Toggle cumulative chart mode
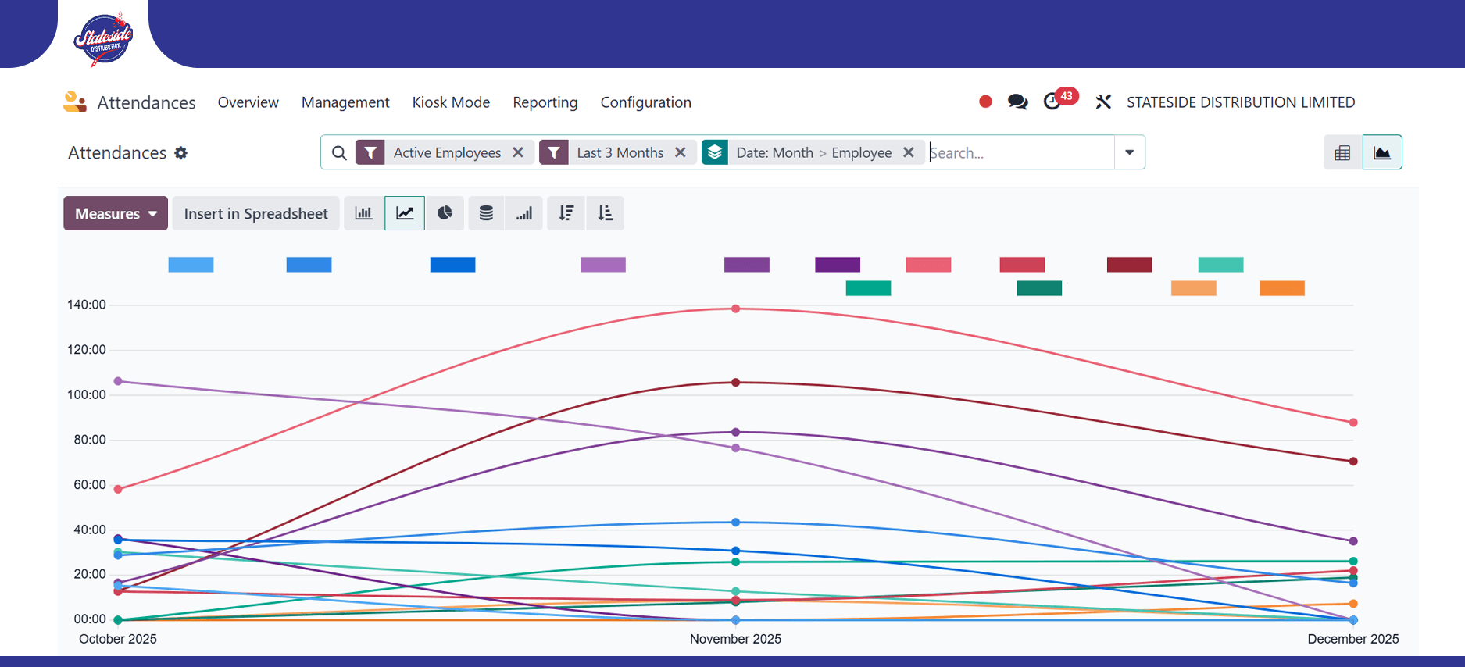Screen dimensions: 1465x667 (524, 213)
